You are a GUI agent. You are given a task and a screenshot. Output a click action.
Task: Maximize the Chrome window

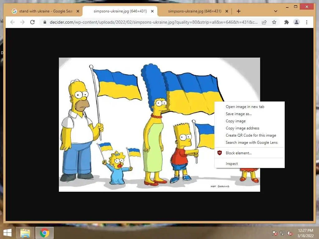coord(296,7)
